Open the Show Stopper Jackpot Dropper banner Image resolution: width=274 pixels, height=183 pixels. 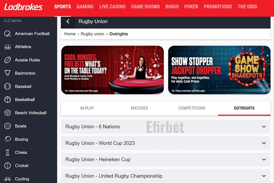tap(219, 70)
